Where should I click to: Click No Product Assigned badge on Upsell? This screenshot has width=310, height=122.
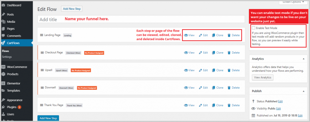click(x=81, y=70)
